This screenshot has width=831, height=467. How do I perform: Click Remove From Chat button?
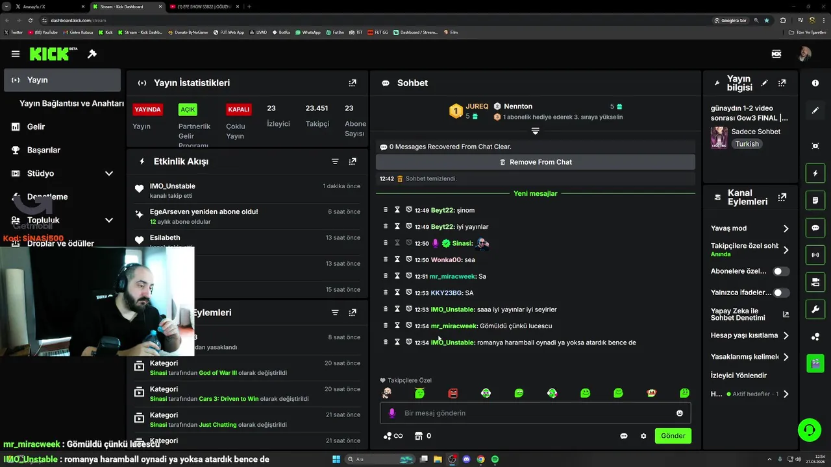point(535,162)
